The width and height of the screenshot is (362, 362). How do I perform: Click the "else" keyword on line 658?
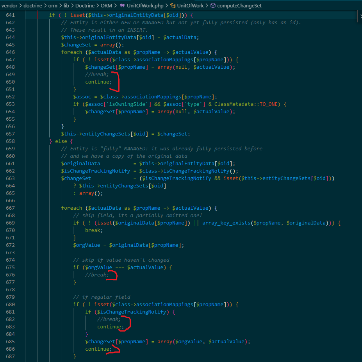(61, 141)
